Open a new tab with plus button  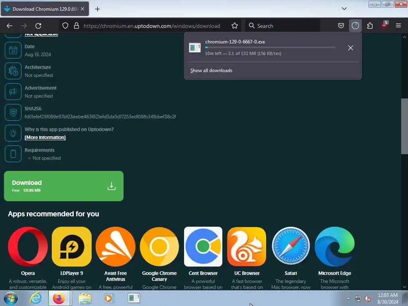click(97, 9)
